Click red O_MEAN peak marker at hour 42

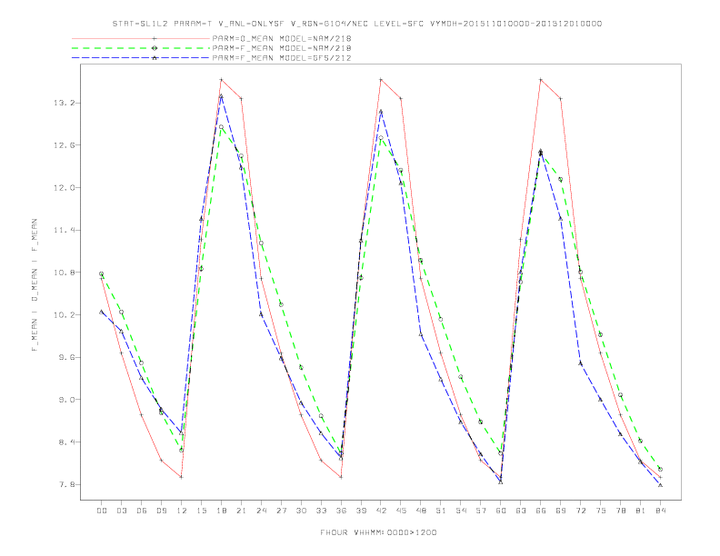point(381,80)
